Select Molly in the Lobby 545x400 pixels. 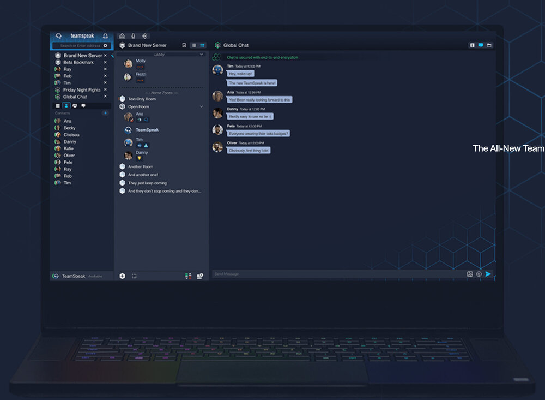[135, 63]
